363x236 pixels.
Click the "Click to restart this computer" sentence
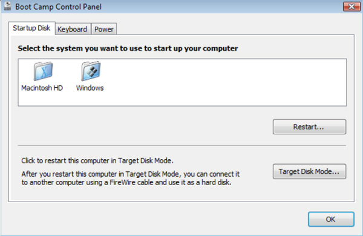click(97, 160)
